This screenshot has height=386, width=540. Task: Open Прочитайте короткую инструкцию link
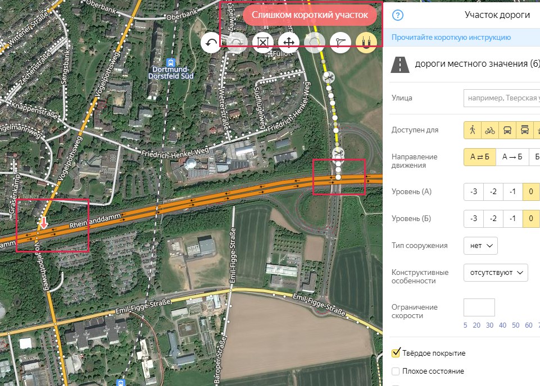[451, 38]
